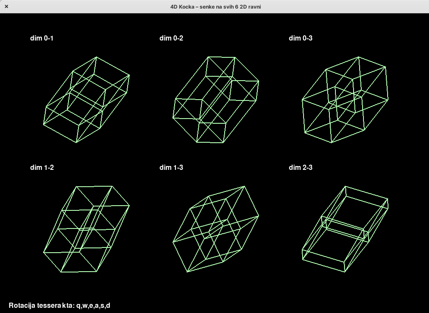Screen dimensions: 429x313
Task: Click the tesseract projection under dim 0-1
Action: click(x=87, y=100)
